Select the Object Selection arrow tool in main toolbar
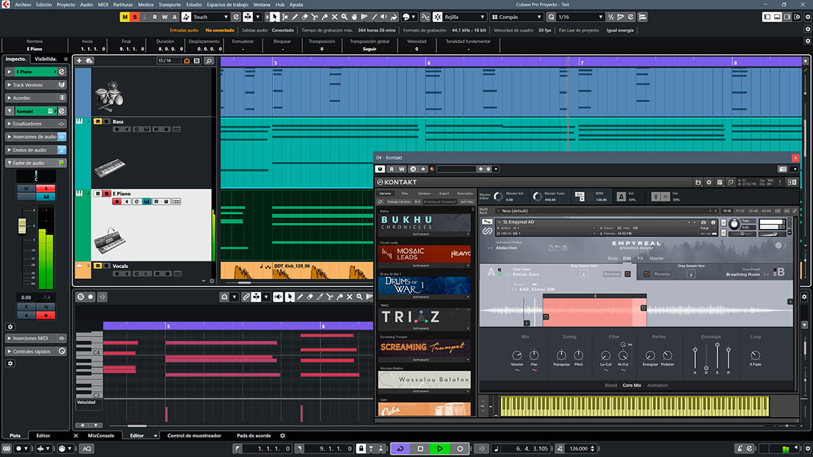The width and height of the screenshot is (813, 457). 274,17
